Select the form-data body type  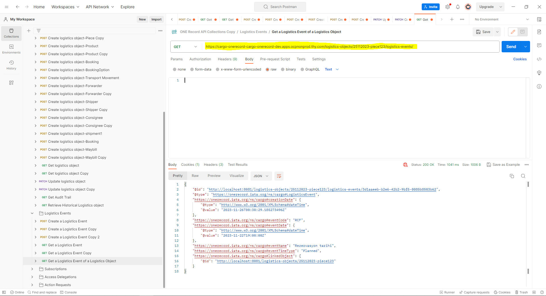[192, 69]
